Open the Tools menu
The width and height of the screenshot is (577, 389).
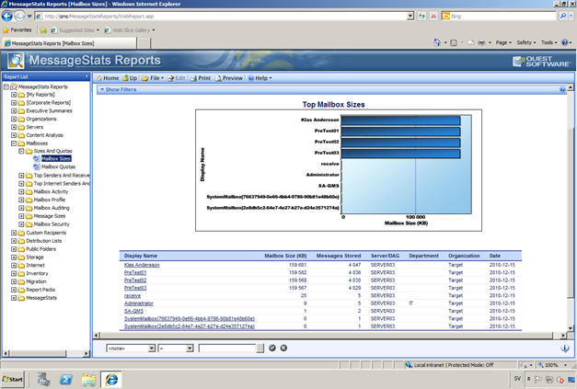tap(548, 42)
